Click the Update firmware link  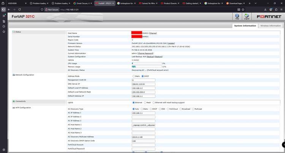pyautogui.click(x=171, y=43)
